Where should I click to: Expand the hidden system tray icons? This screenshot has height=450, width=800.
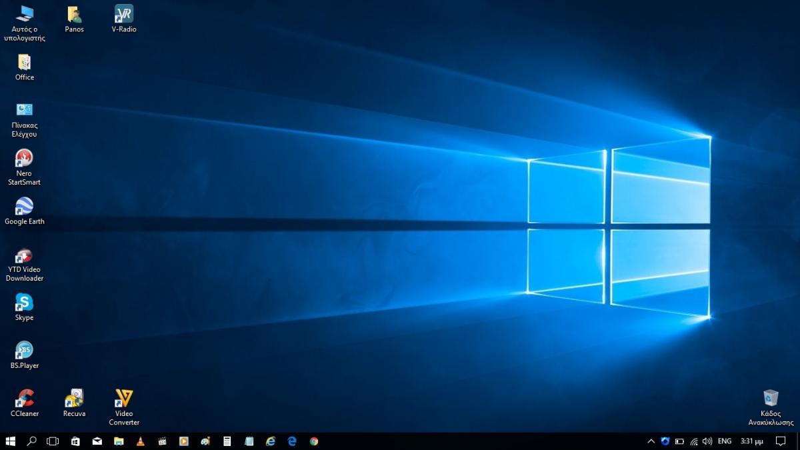[651, 441]
